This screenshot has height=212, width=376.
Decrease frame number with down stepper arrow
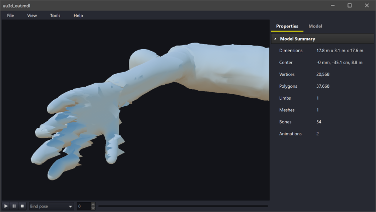[93, 208]
